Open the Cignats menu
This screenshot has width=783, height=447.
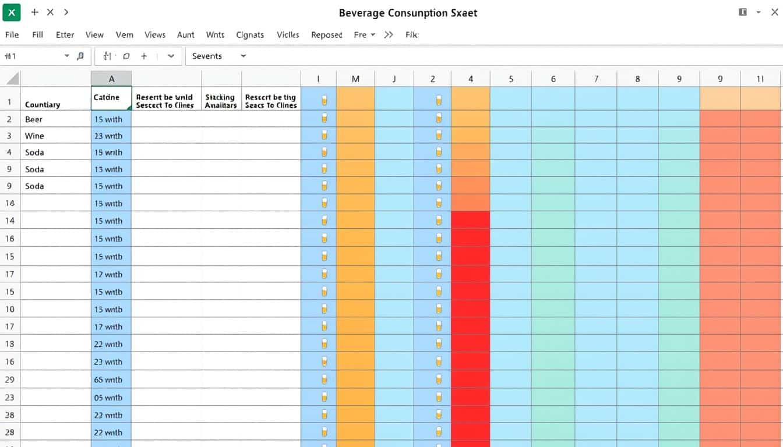(x=250, y=35)
